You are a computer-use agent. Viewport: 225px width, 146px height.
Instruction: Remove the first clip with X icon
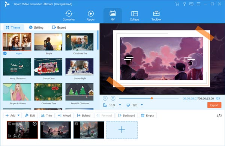34,123
